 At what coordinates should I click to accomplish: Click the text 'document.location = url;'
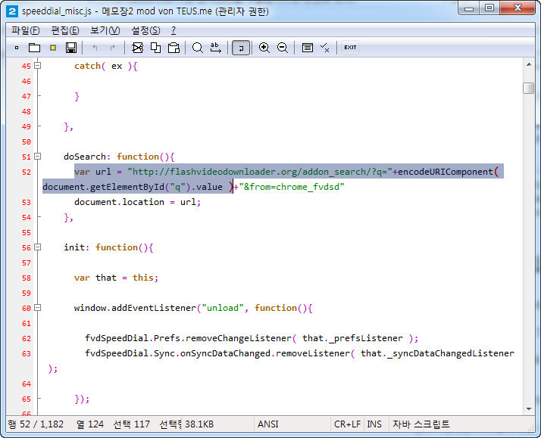pos(137,202)
